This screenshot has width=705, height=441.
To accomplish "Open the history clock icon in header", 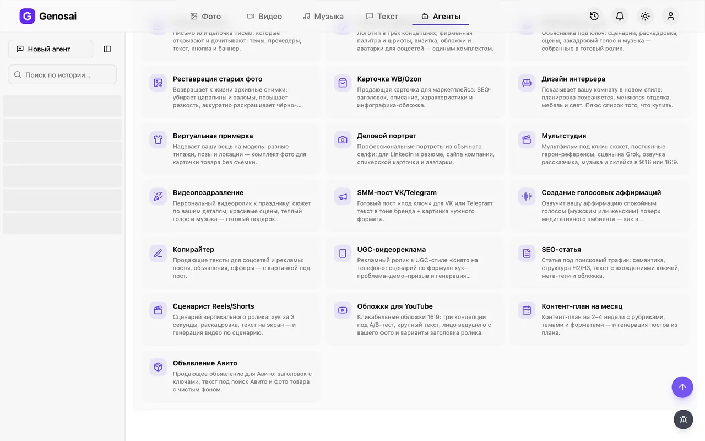I will pyautogui.click(x=594, y=16).
